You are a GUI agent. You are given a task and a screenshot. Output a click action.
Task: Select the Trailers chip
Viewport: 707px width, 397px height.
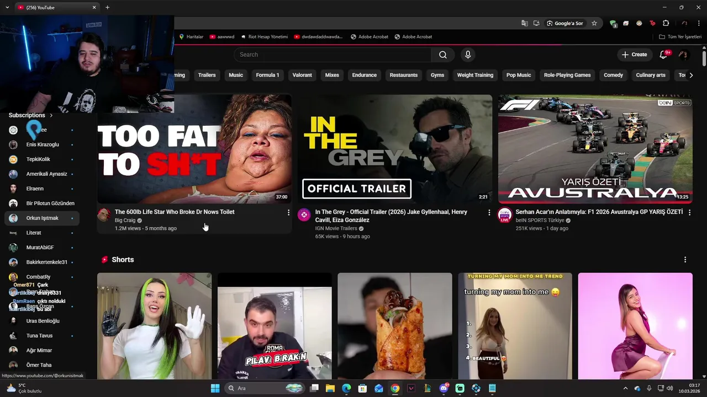click(x=207, y=75)
